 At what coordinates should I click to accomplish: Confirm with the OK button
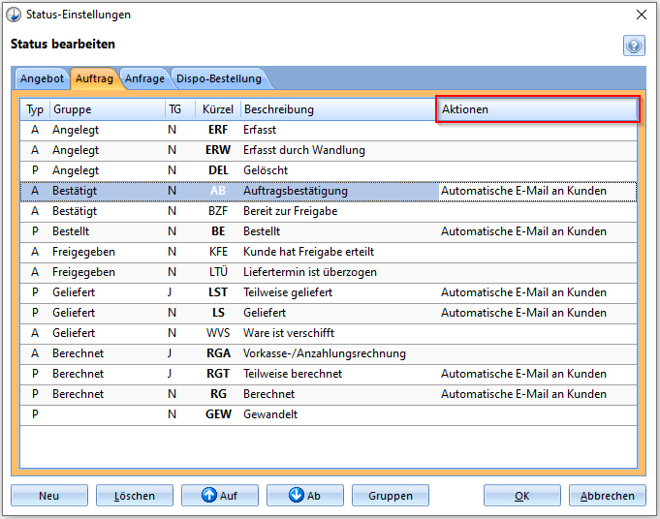[522, 496]
